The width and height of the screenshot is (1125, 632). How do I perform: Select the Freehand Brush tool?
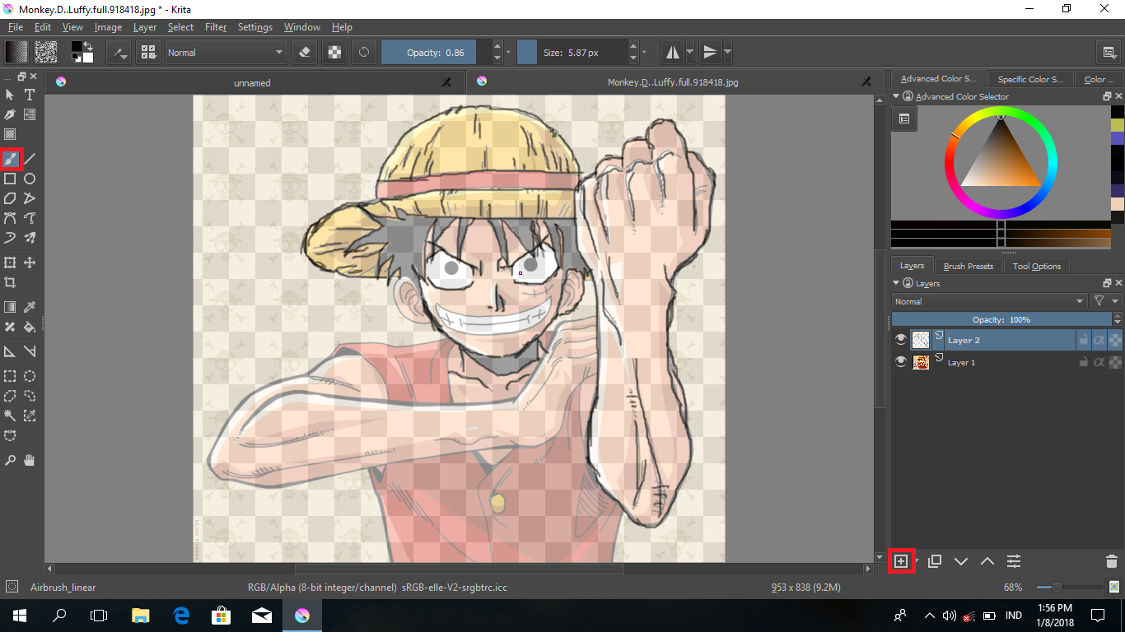(10, 158)
